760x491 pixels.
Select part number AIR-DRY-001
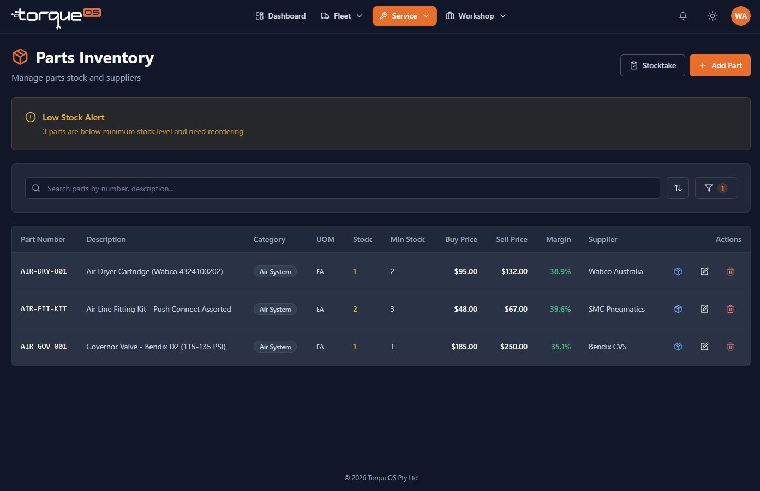click(x=44, y=271)
